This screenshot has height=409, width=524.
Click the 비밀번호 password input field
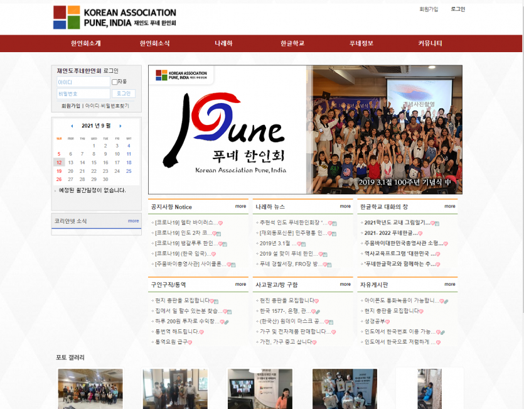coord(83,94)
